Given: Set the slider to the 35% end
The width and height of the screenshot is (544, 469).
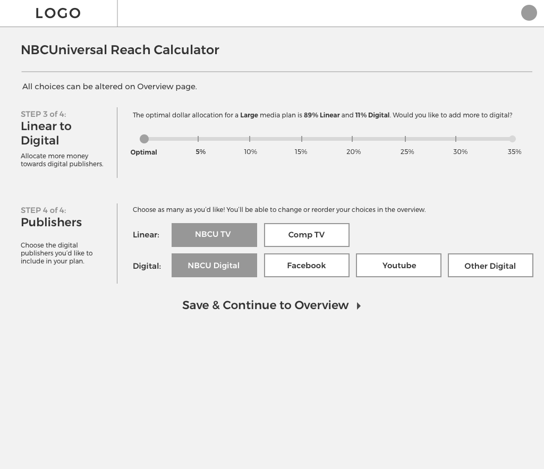Looking at the screenshot, I should (x=513, y=139).
